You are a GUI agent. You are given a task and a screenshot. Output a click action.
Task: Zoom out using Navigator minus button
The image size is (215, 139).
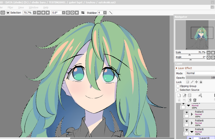point(209,53)
